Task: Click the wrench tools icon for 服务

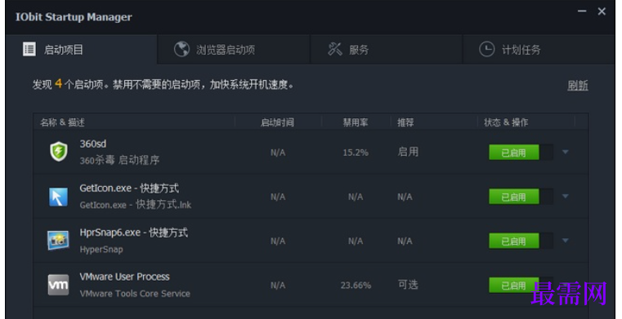Action: (335, 50)
